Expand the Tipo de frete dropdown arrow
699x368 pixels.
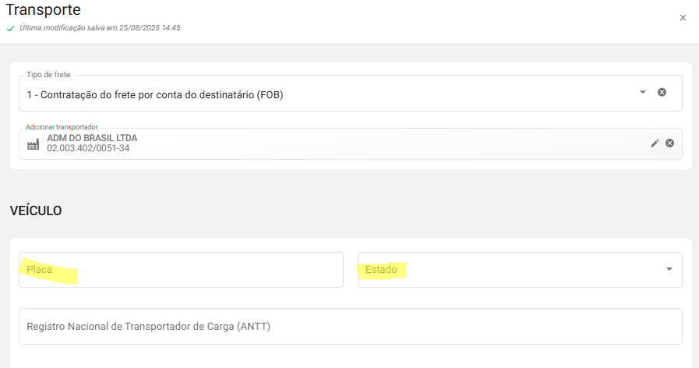coord(643,92)
